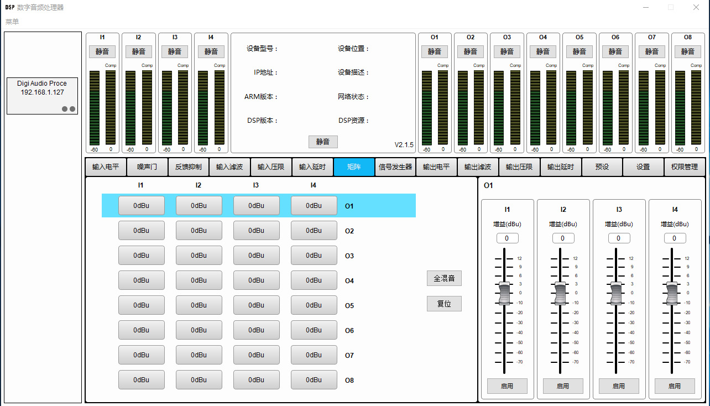Open the 预设 tab
This screenshot has width=710, height=406.
(x=602, y=167)
